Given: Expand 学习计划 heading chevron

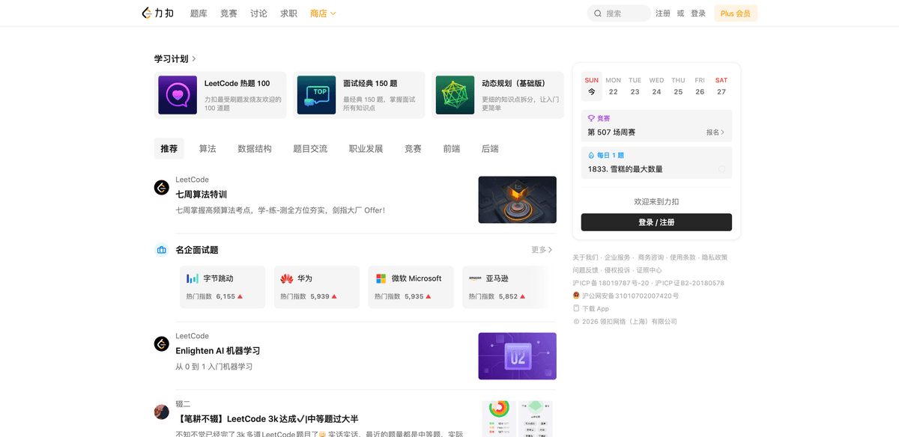Looking at the screenshot, I should (x=194, y=58).
